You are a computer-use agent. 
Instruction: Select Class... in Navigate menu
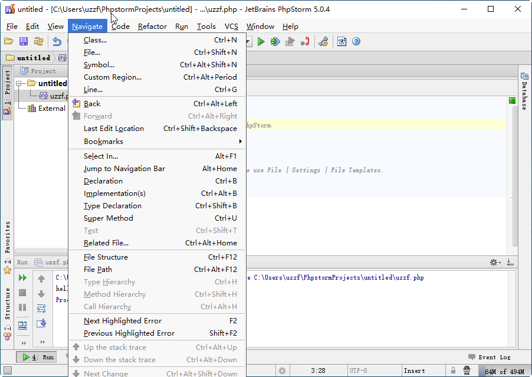(157, 40)
